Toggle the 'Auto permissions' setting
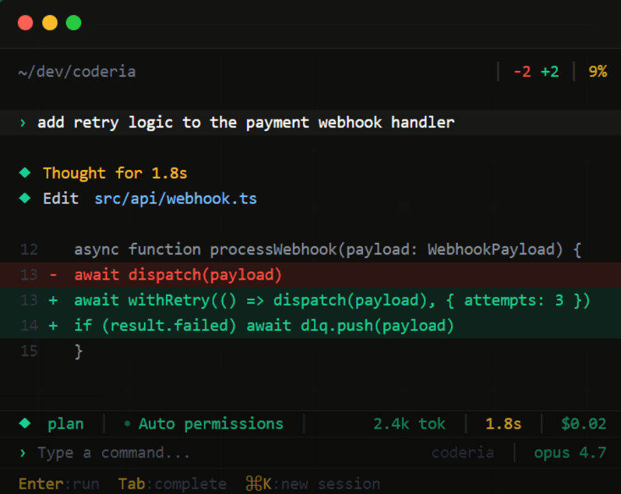621x494 pixels. [x=211, y=424]
